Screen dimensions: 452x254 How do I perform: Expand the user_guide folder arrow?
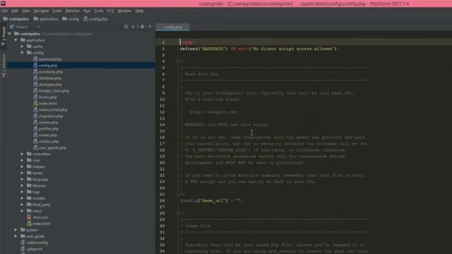[x=16, y=236]
